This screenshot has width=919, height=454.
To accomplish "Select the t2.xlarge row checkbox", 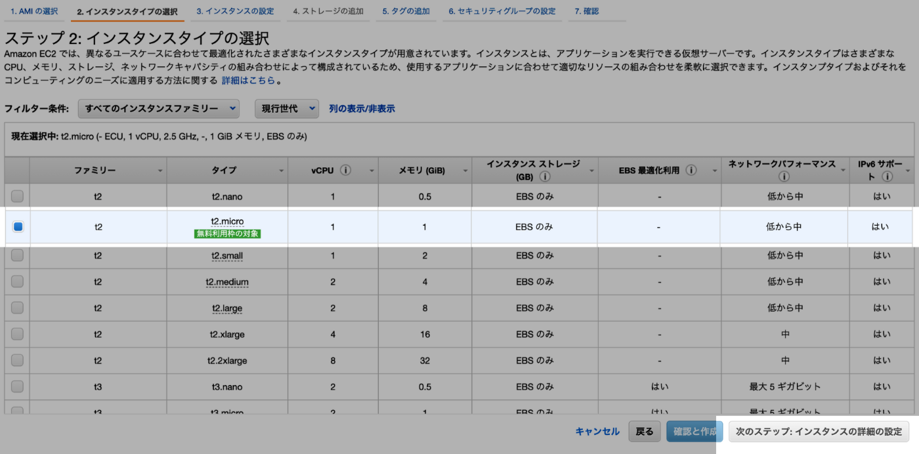I will coord(17,334).
